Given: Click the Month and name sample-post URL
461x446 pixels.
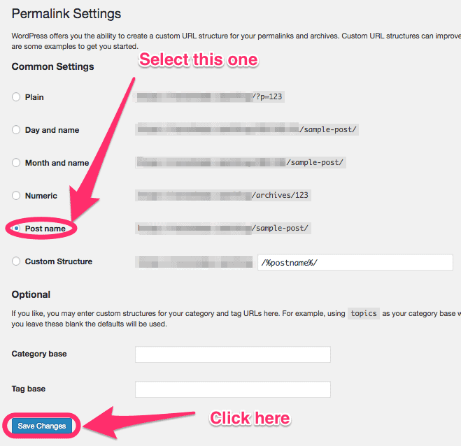Looking at the screenshot, I should coord(315,162).
